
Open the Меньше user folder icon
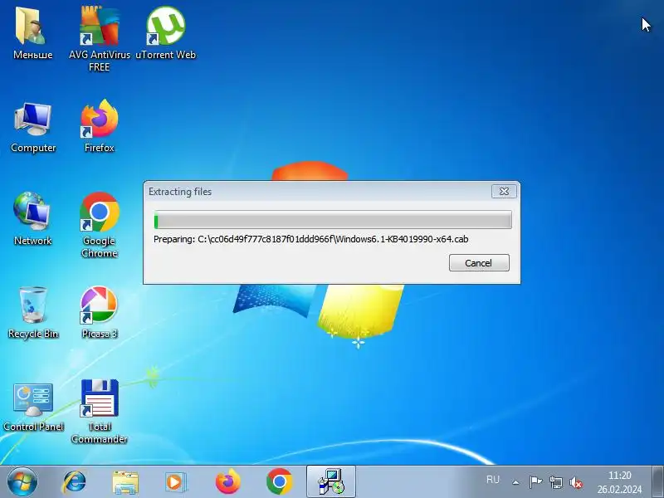[x=32, y=33]
